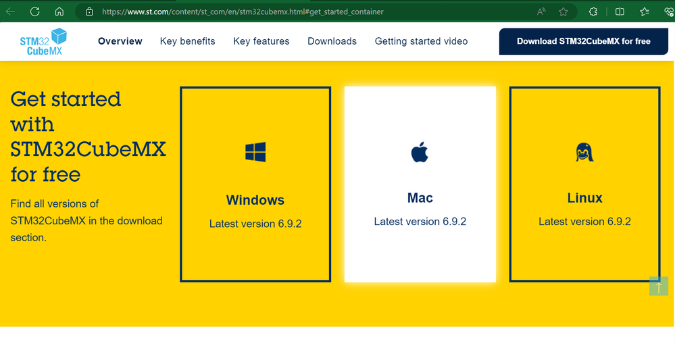Click the 'Get started with STM32CubeMX for free' heading
The image size is (675, 346).
click(x=89, y=137)
